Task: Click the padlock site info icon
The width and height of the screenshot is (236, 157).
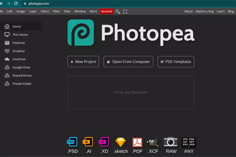Action: 25,4
